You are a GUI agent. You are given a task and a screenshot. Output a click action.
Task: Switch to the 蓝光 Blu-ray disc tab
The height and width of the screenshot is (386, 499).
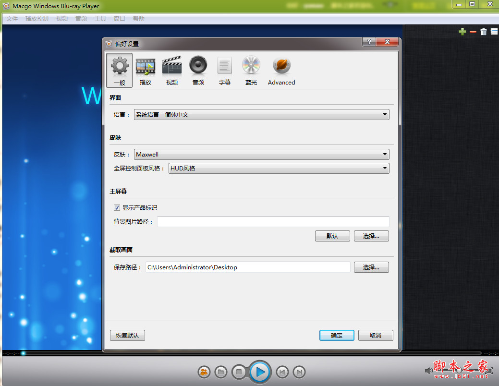click(251, 70)
